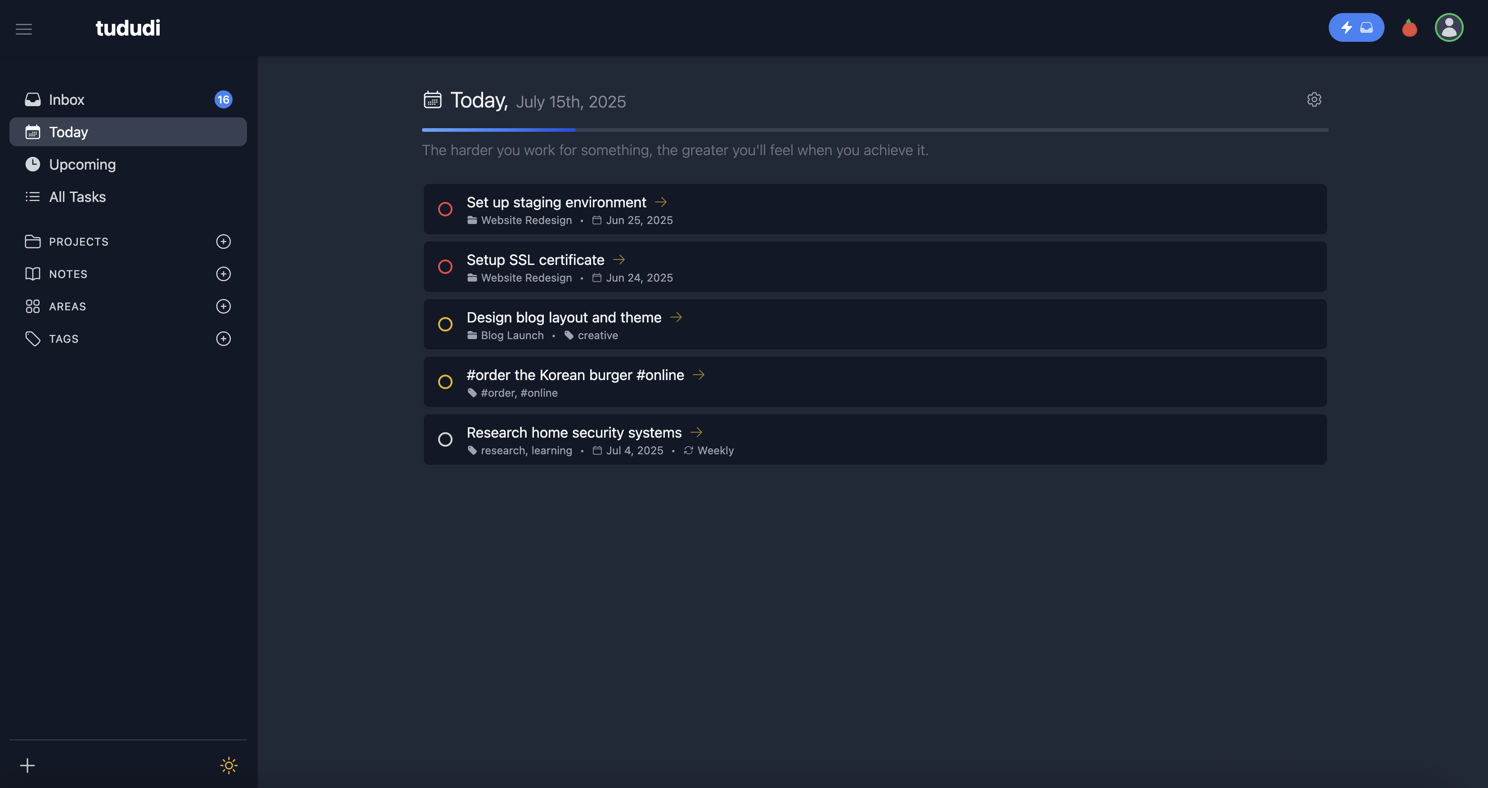The width and height of the screenshot is (1488, 788).
Task: Add a new project with its plus button
Action: (x=223, y=242)
